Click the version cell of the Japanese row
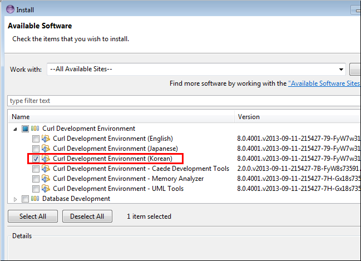Viewport: 361px width, 261px height. 299,149
